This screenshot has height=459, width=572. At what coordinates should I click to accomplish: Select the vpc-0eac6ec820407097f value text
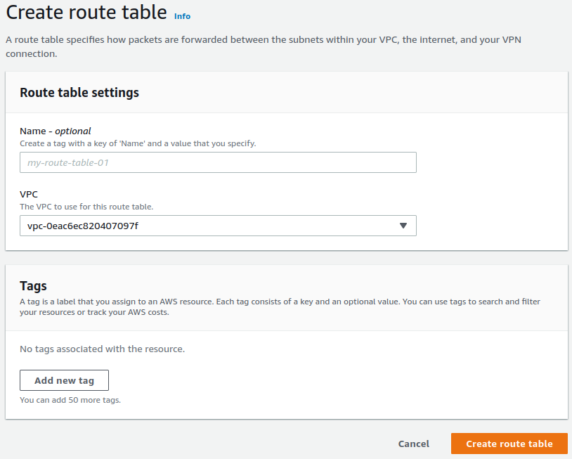tap(78, 226)
